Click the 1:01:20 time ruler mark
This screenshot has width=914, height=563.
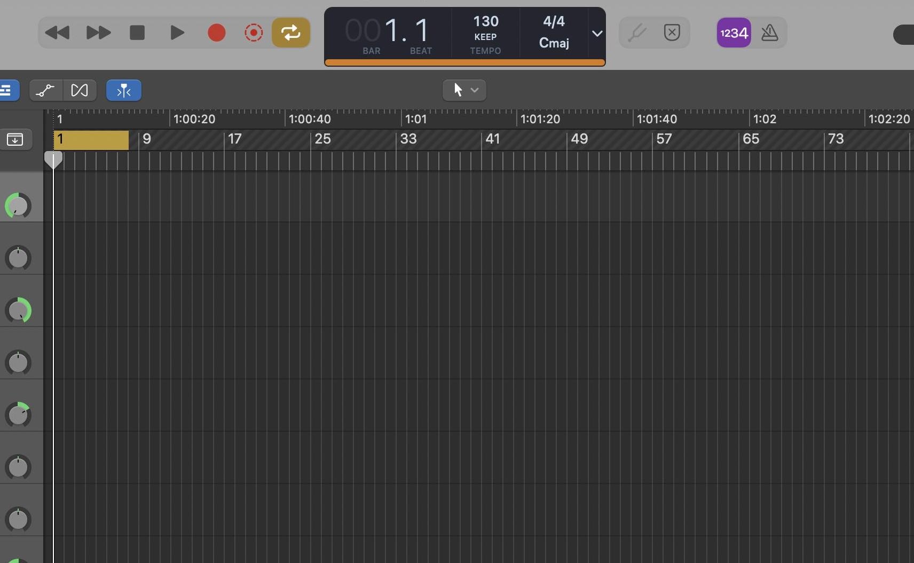pyautogui.click(x=540, y=119)
